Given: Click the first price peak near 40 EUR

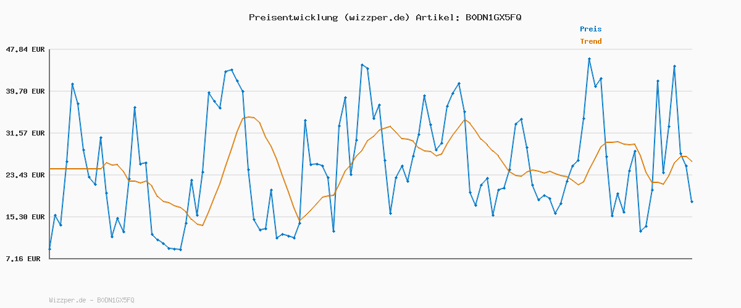Looking at the screenshot, I should click(x=72, y=84).
